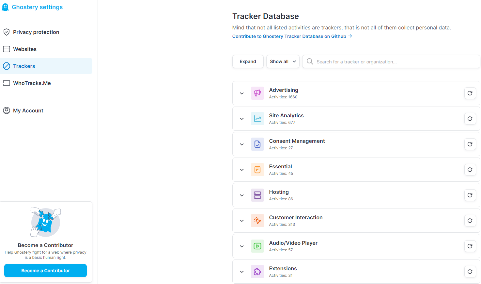The image size is (481, 284).
Task: Click the Extensions puzzle piece icon
Action: pos(257,272)
